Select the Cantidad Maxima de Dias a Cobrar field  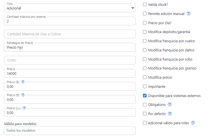click(x=70, y=34)
